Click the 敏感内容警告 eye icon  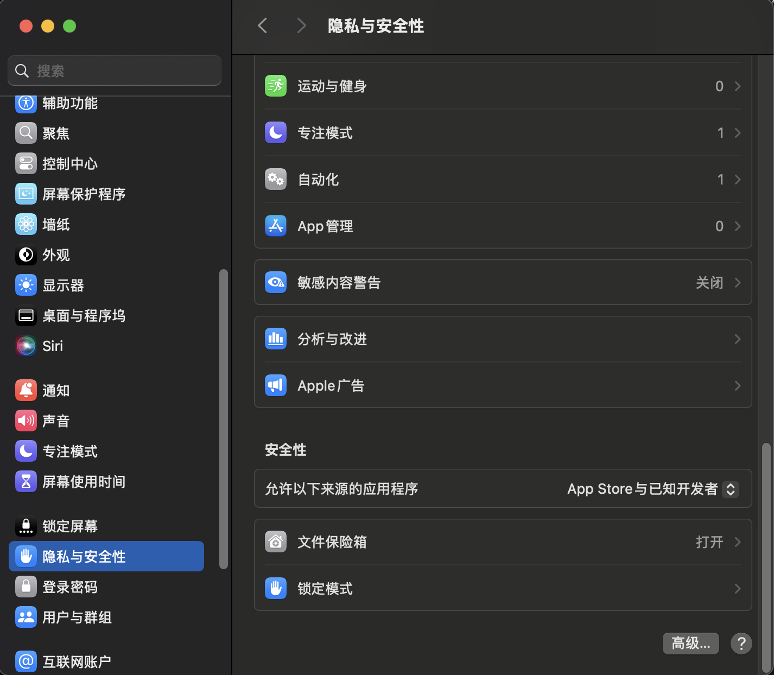click(276, 283)
